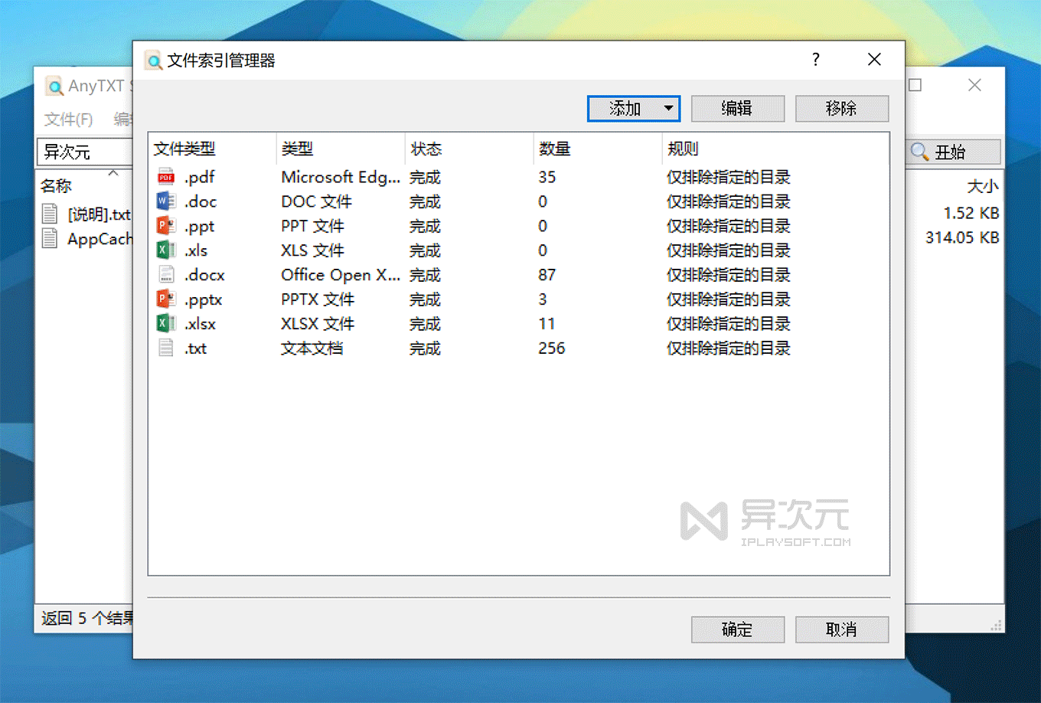Open the 文件(F) menu
The height and width of the screenshot is (703, 1041).
pos(68,119)
